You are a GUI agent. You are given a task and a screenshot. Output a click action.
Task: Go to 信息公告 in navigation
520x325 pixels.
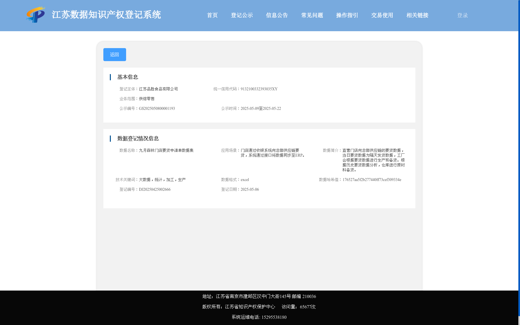click(x=277, y=15)
